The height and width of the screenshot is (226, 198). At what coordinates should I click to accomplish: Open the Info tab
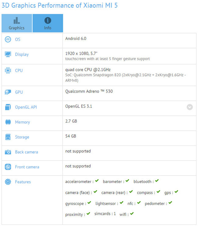coord(48,23)
